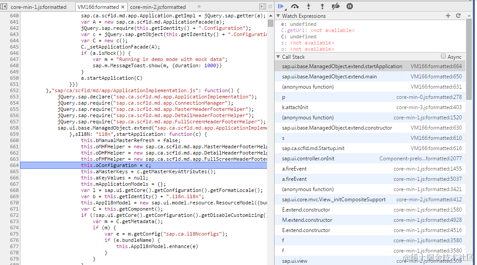Viewport: 477px width, 265px height.
Task: Click the highlighted line this.oConfiguration = c
Action: pos(144,165)
